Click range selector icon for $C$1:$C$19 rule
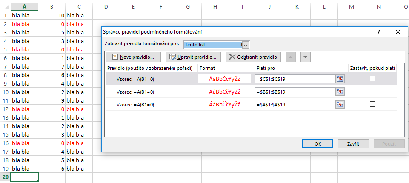Image resolution: width=409 pixels, height=183 pixels. (x=340, y=79)
